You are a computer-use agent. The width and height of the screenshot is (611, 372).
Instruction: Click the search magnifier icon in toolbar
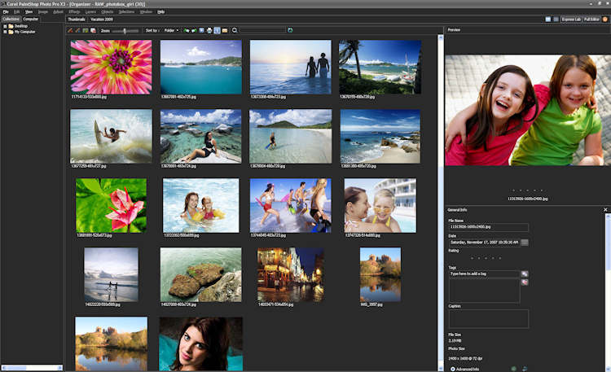click(235, 30)
